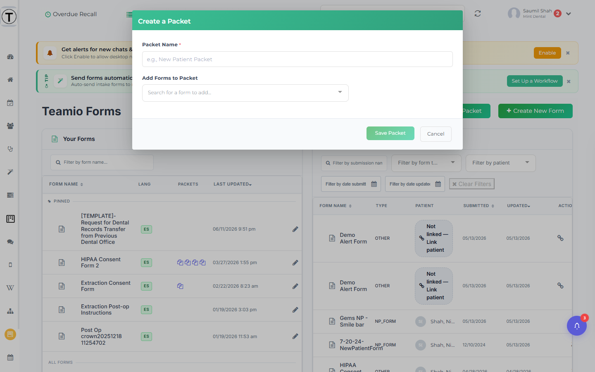This screenshot has height=372, width=595.
Task: Sort Your Forms by the Last Updated column
Action: pyautogui.click(x=233, y=184)
